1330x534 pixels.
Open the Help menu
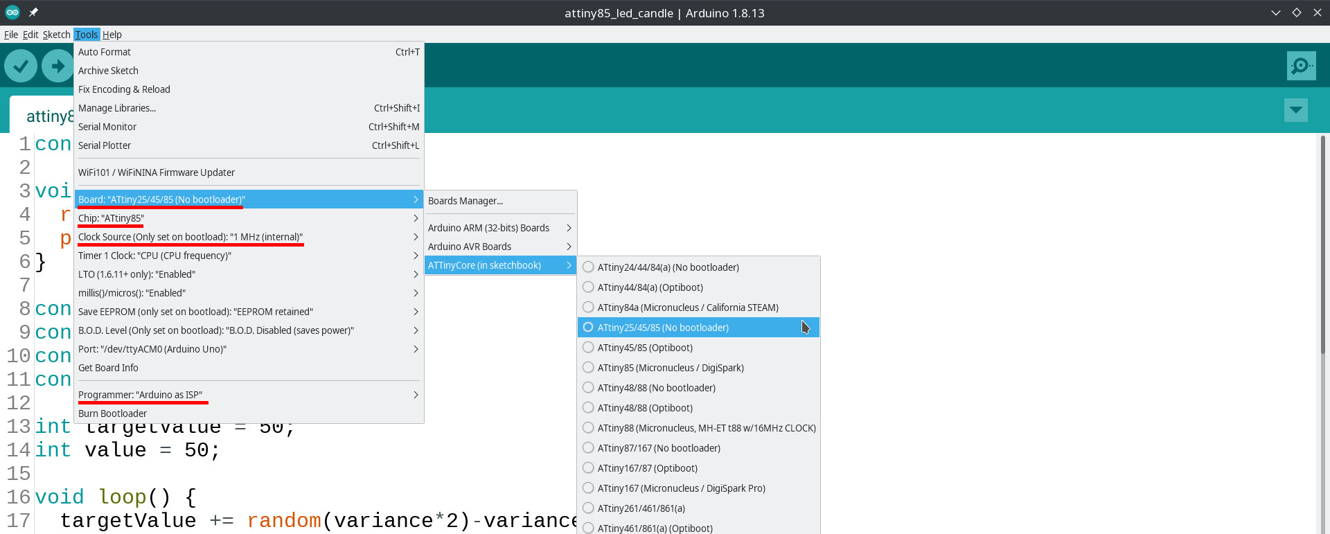[x=112, y=35]
